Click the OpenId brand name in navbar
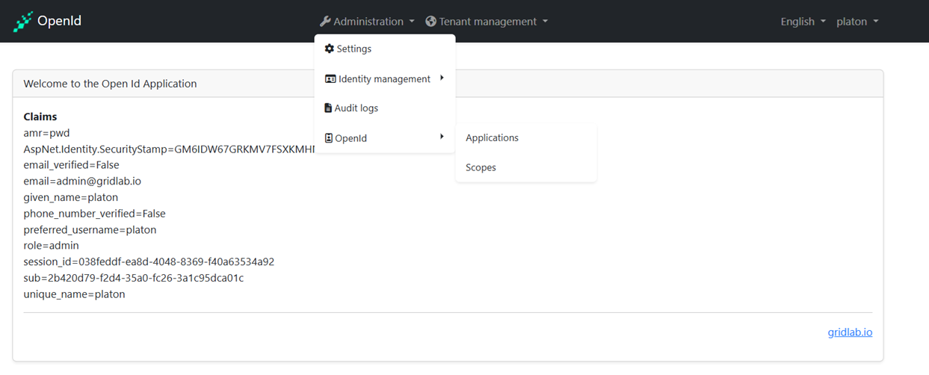Viewport: 929px width, 375px height. (59, 22)
